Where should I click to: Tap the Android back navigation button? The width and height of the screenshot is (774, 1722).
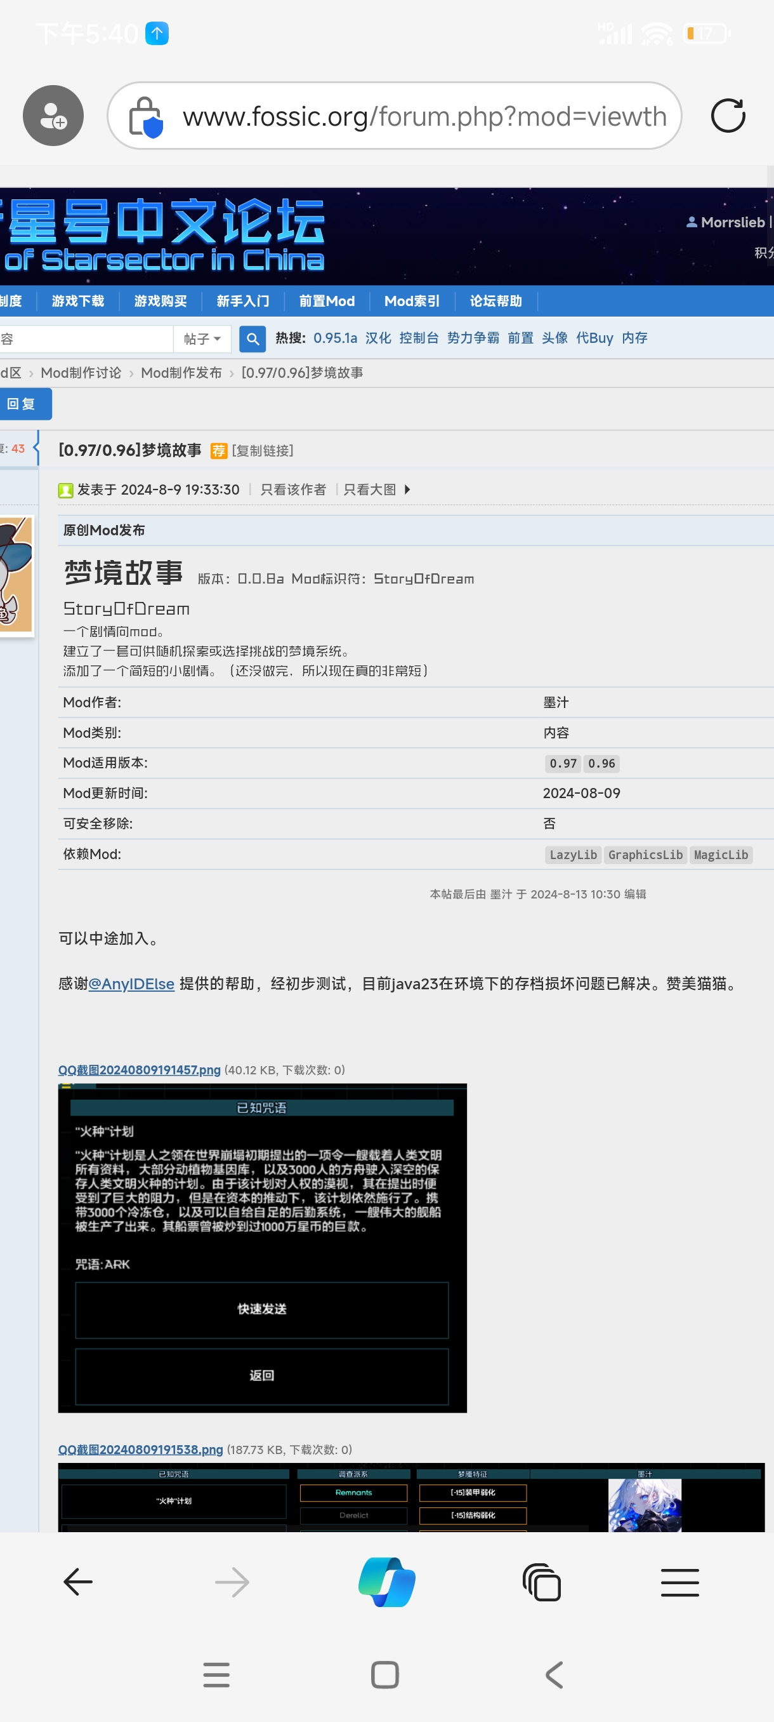(554, 1674)
